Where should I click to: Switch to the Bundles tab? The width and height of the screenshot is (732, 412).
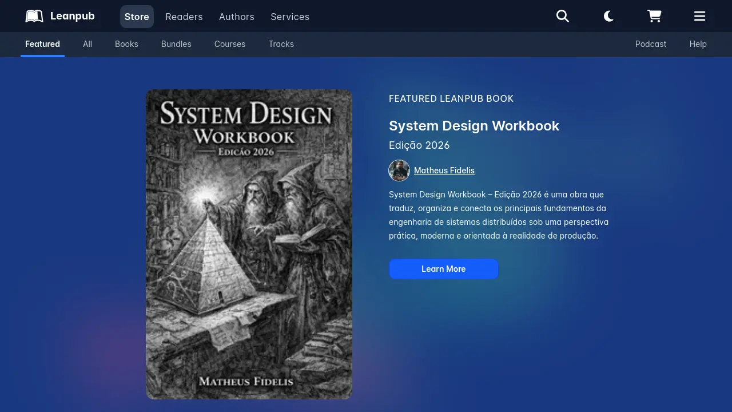(176, 43)
